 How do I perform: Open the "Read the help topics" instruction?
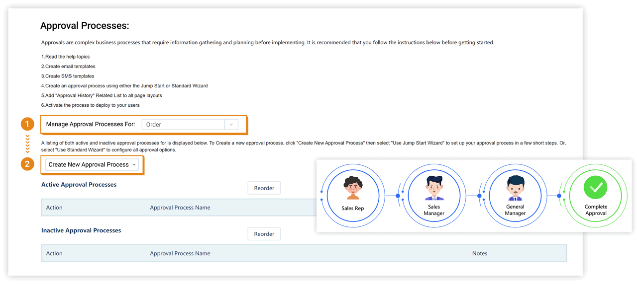click(x=66, y=57)
